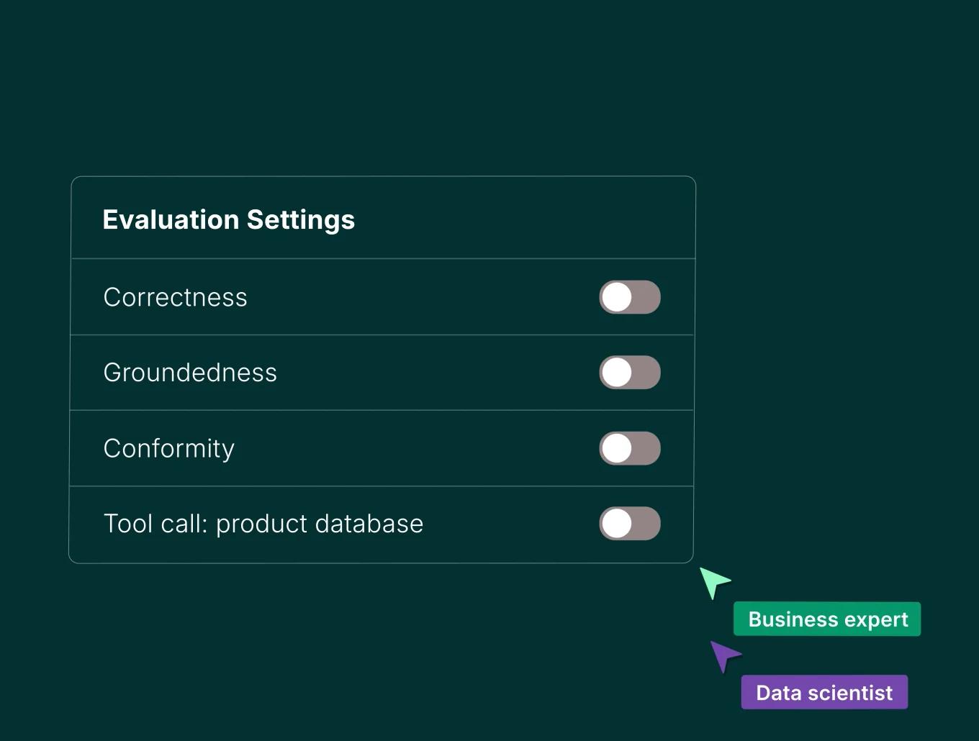
Task: Click the Correctness row label
Action: (176, 297)
